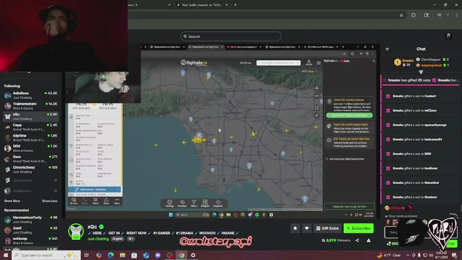Collapse list with Show Less
462x260 pixels.
click(49, 201)
